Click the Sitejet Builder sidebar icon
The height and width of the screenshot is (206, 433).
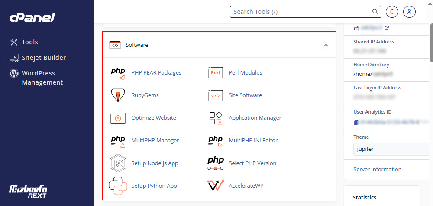[14, 58]
